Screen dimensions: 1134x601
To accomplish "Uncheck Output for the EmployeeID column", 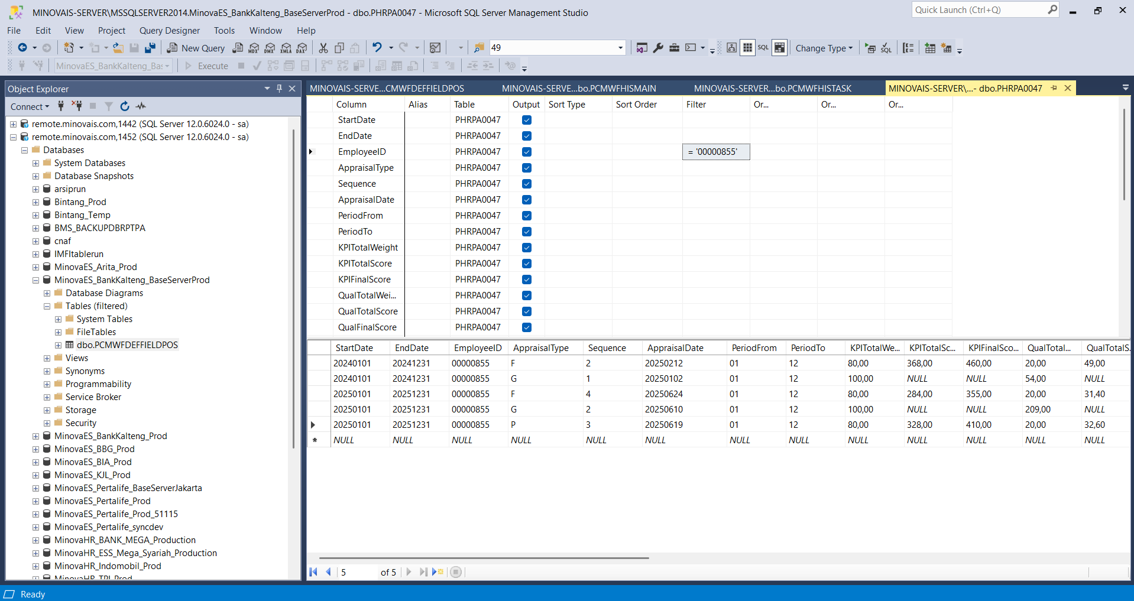I will [x=527, y=152].
